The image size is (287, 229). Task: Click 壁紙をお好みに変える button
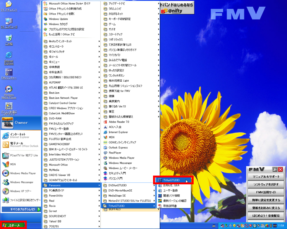[266, 208]
